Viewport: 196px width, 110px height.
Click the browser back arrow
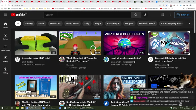point(2,5)
